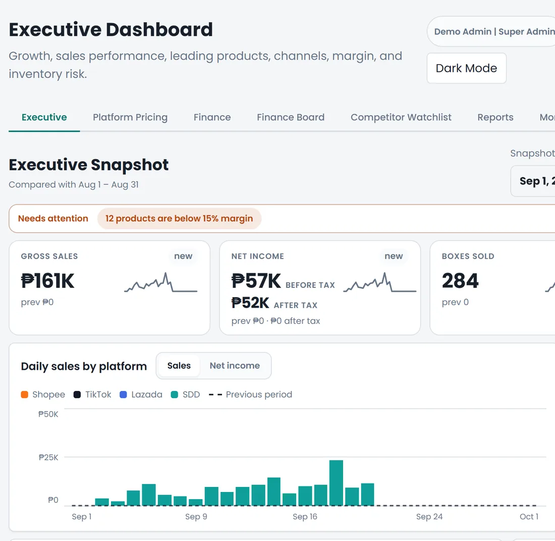Click the Net Income ₱57K before tax value
This screenshot has height=541, width=555.
pos(256,281)
